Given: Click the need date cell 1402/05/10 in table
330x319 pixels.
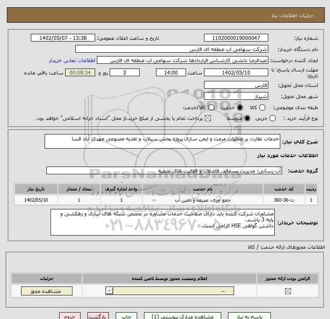Looking at the screenshot, I should point(36,200).
